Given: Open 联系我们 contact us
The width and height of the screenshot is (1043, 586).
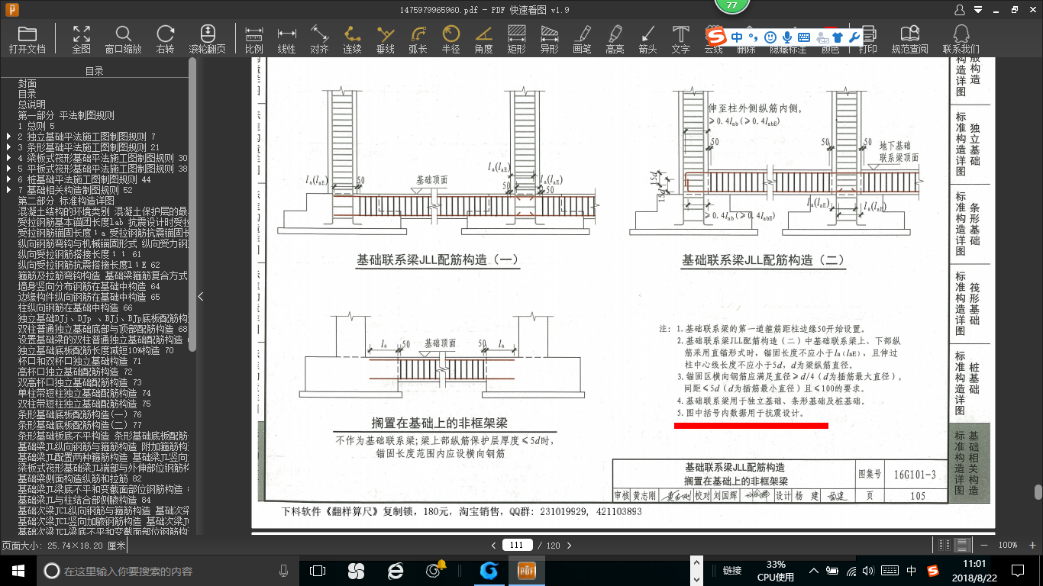Looking at the screenshot, I should pos(961,39).
